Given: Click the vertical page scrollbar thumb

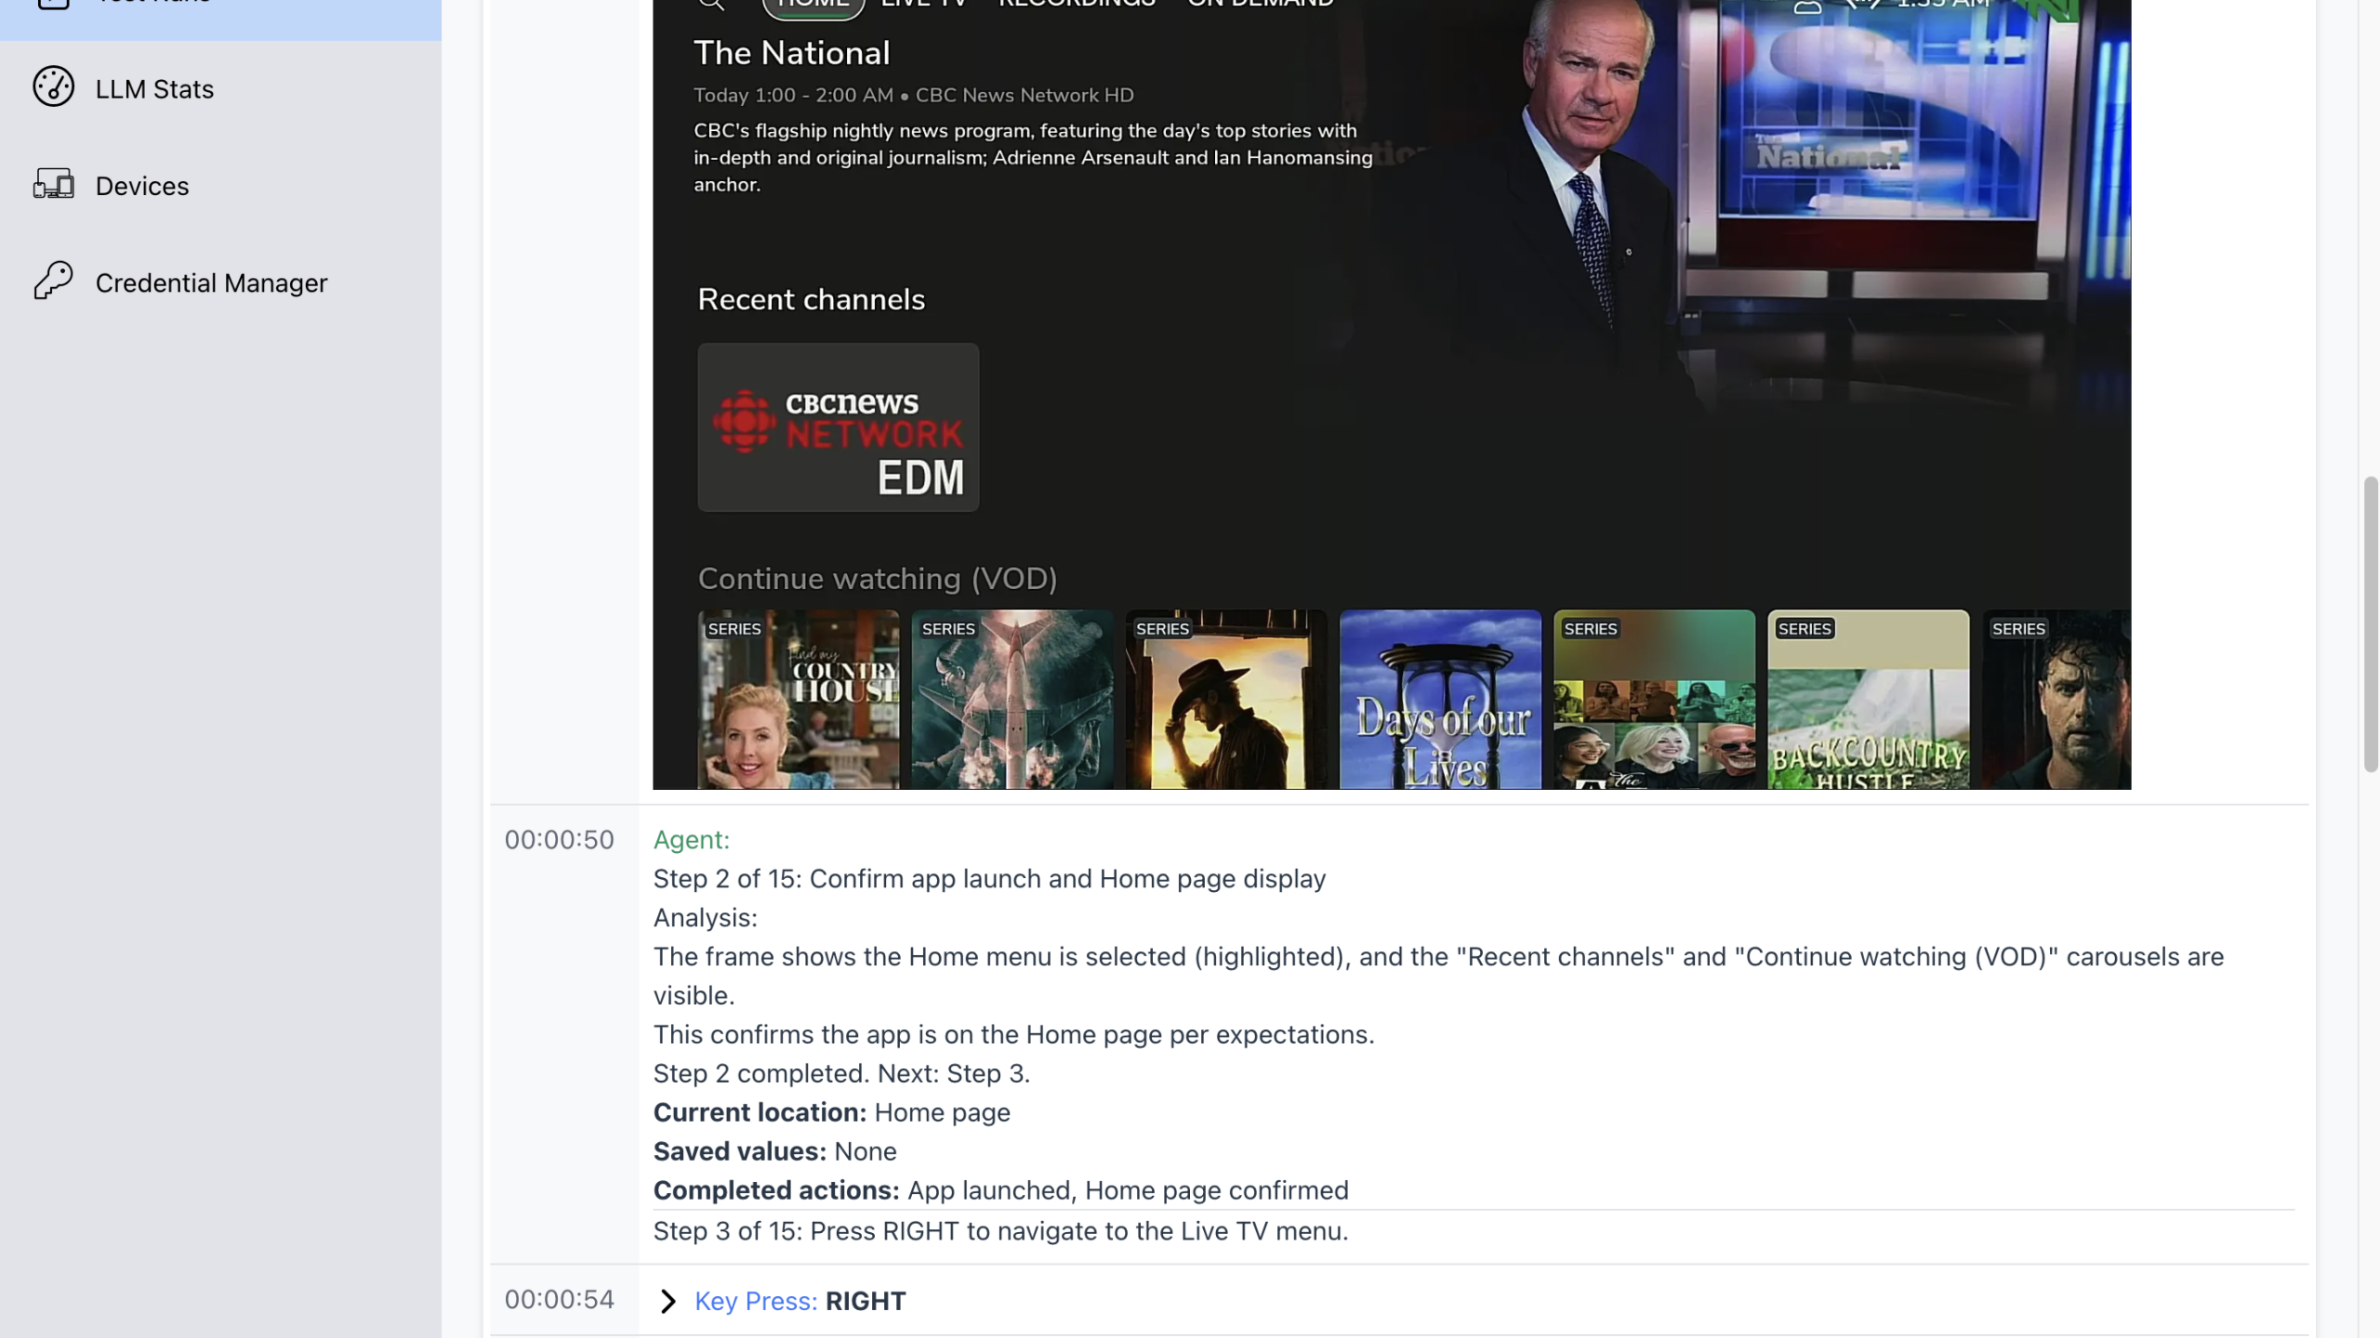Looking at the screenshot, I should point(2370,624).
